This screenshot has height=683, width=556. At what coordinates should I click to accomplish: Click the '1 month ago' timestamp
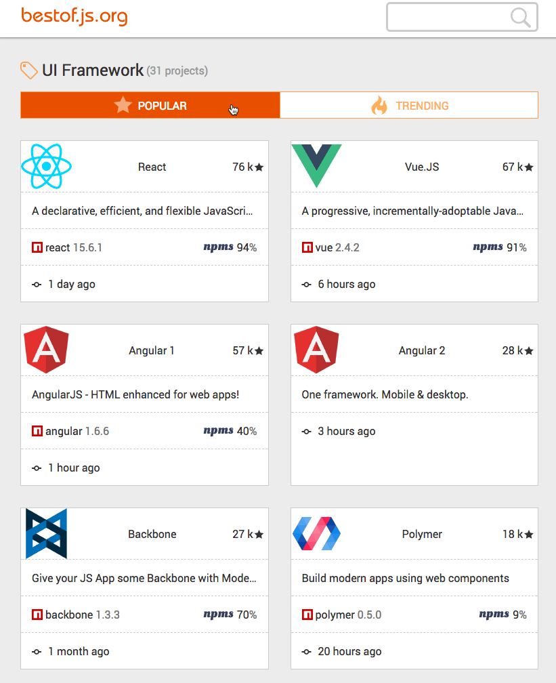click(79, 652)
